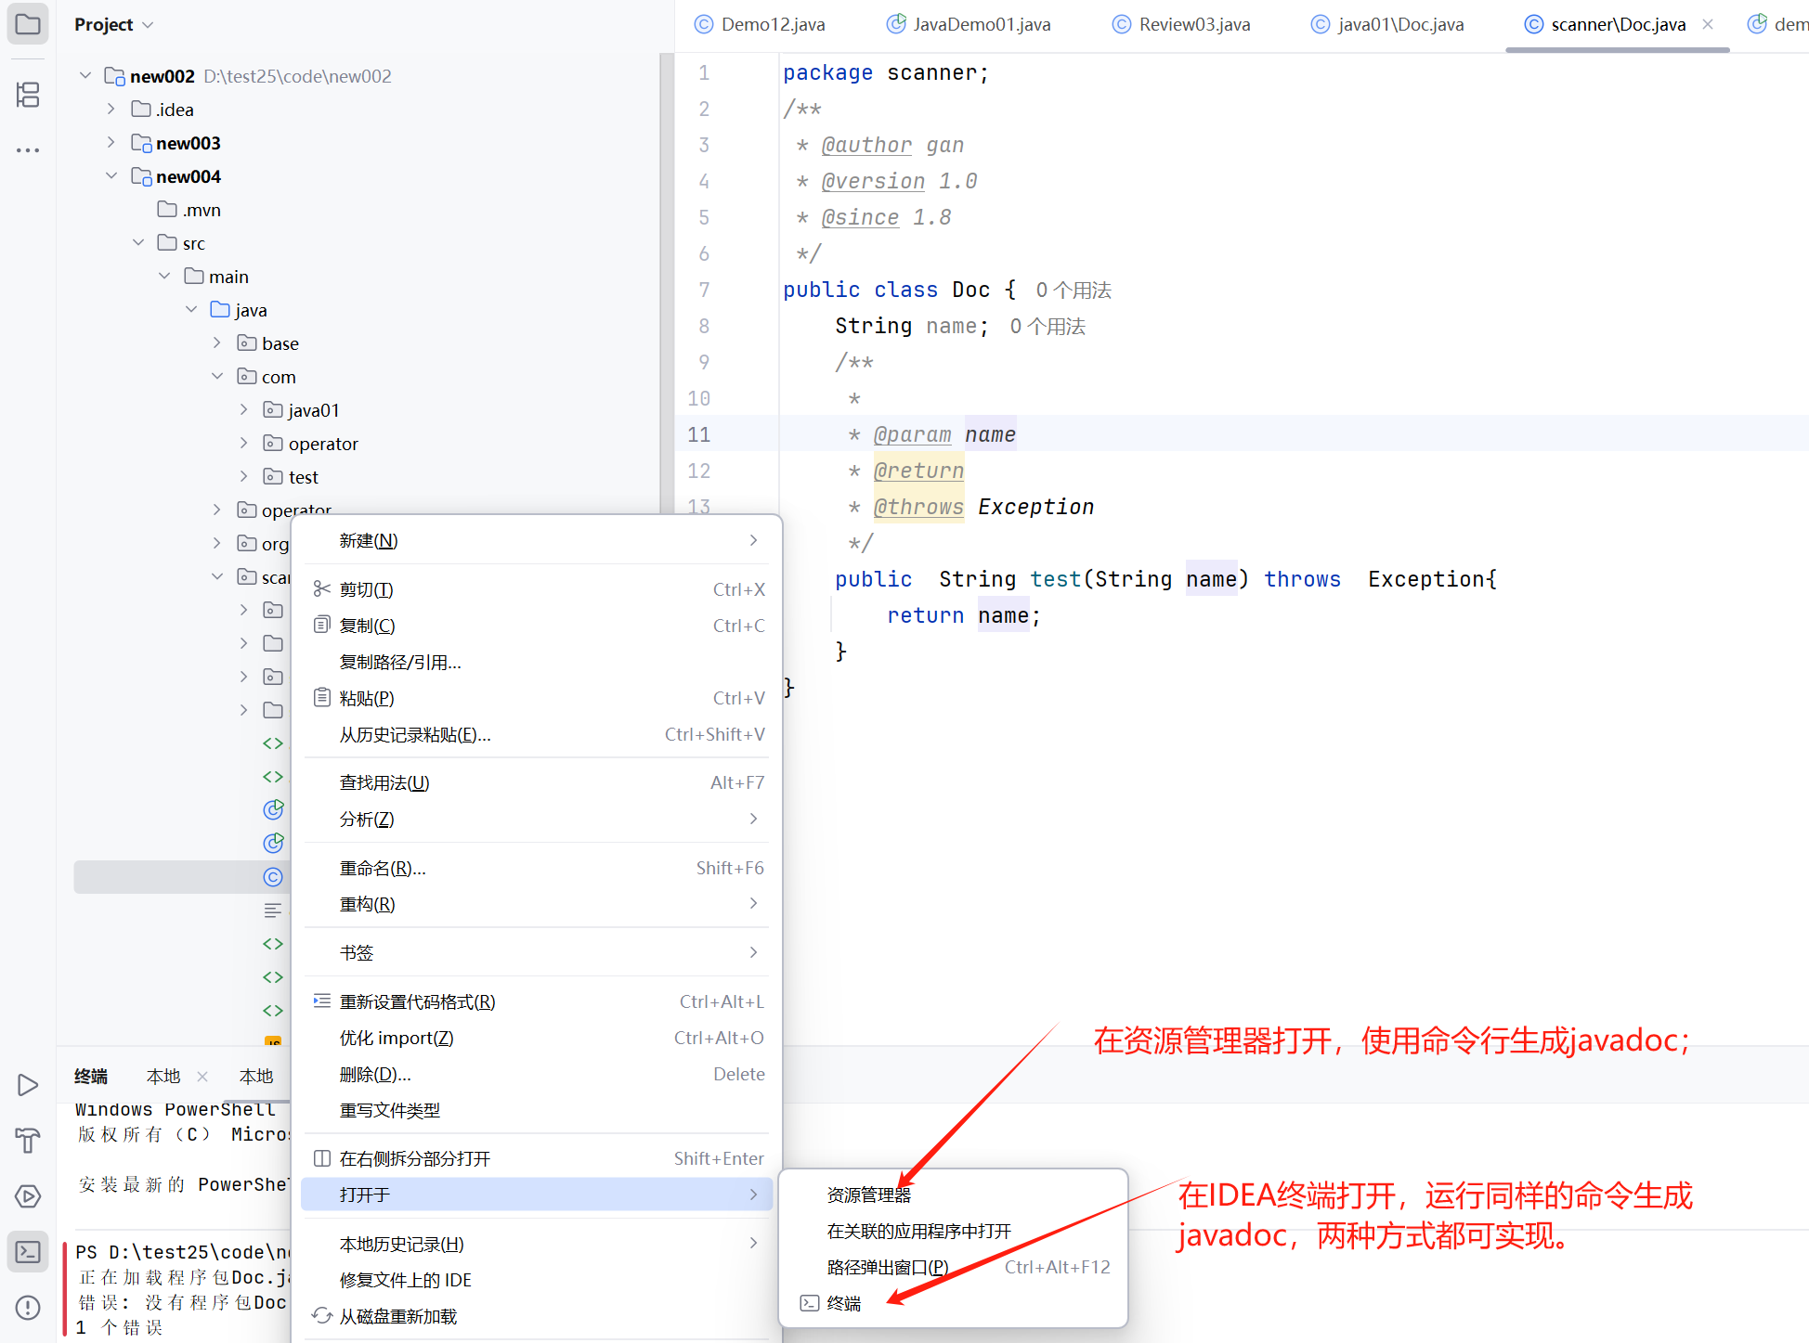
Task: Expand the new003 module folder
Action: pos(111,142)
